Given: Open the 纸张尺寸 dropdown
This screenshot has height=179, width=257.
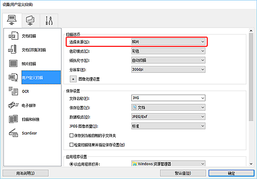Looking at the screenshot, I should (168, 60).
